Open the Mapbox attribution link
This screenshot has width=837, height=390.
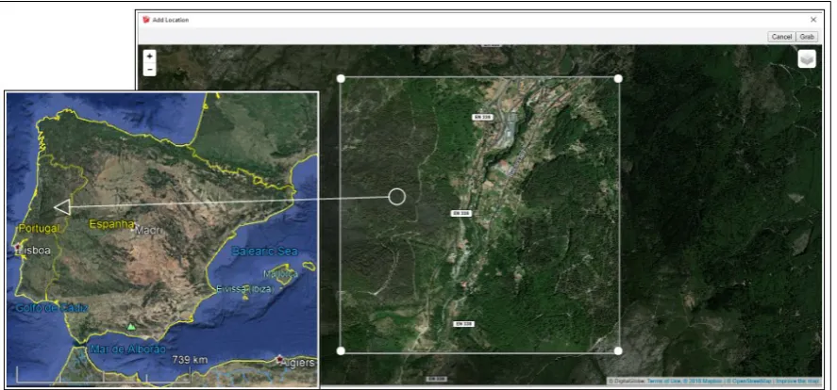[x=702, y=381]
